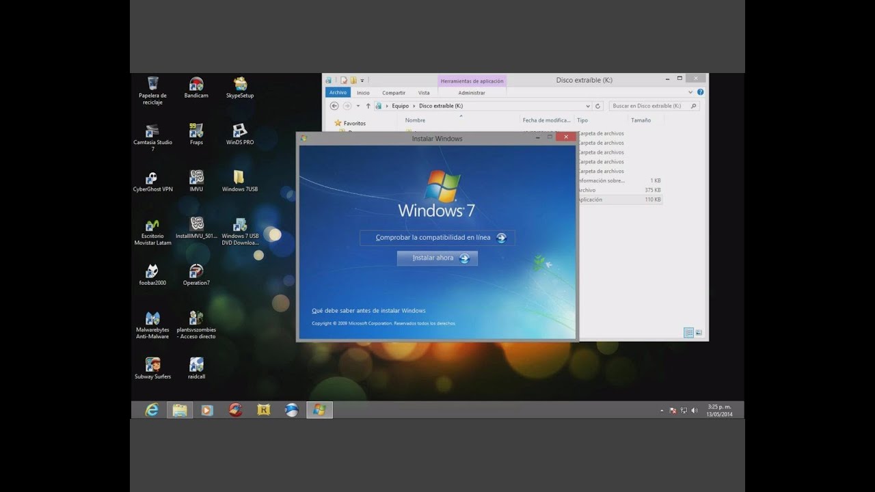This screenshot has width=875, height=492.
Task: Go back in Explorer navigation
Action: click(334, 106)
